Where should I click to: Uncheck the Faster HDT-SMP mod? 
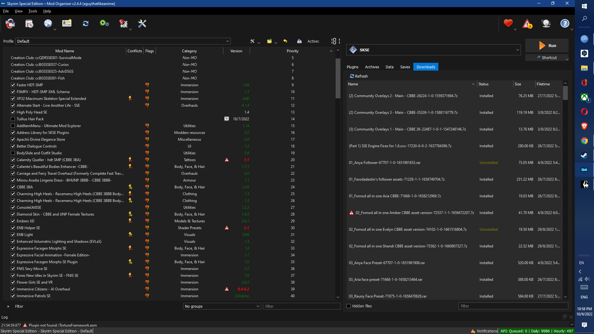pyautogui.click(x=13, y=85)
